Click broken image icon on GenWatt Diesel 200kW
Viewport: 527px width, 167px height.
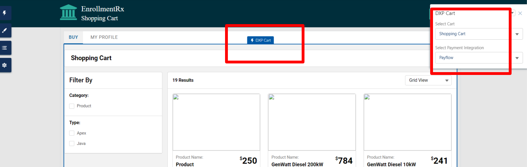(x=271, y=97)
